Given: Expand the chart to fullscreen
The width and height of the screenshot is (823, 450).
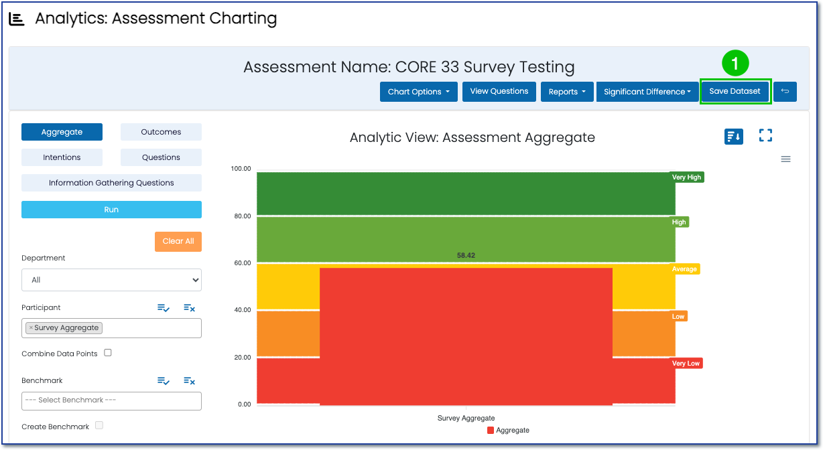Looking at the screenshot, I should pyautogui.click(x=765, y=136).
